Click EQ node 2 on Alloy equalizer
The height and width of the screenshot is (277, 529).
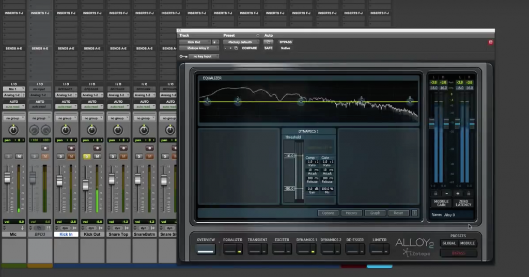[238, 101]
